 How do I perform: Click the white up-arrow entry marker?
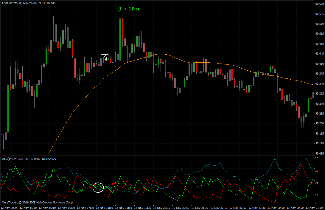click(x=106, y=57)
